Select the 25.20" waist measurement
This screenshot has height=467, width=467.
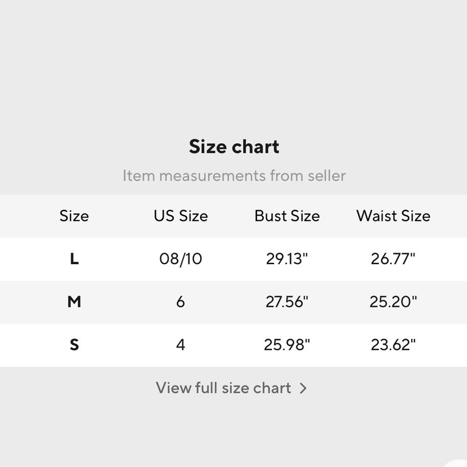[x=393, y=302]
